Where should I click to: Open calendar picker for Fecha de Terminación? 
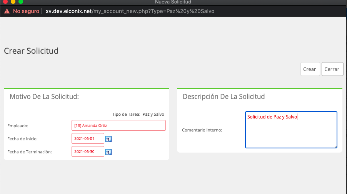[x=108, y=152]
